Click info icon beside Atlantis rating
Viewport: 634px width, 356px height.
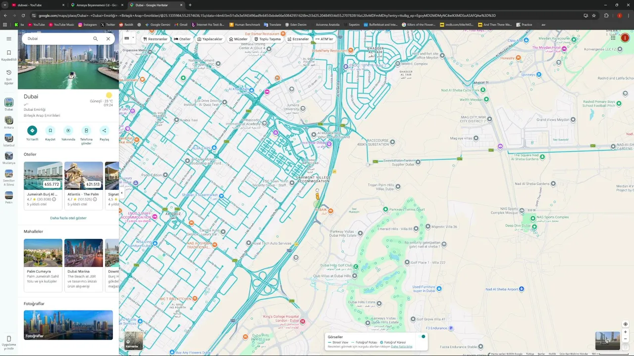95,199
